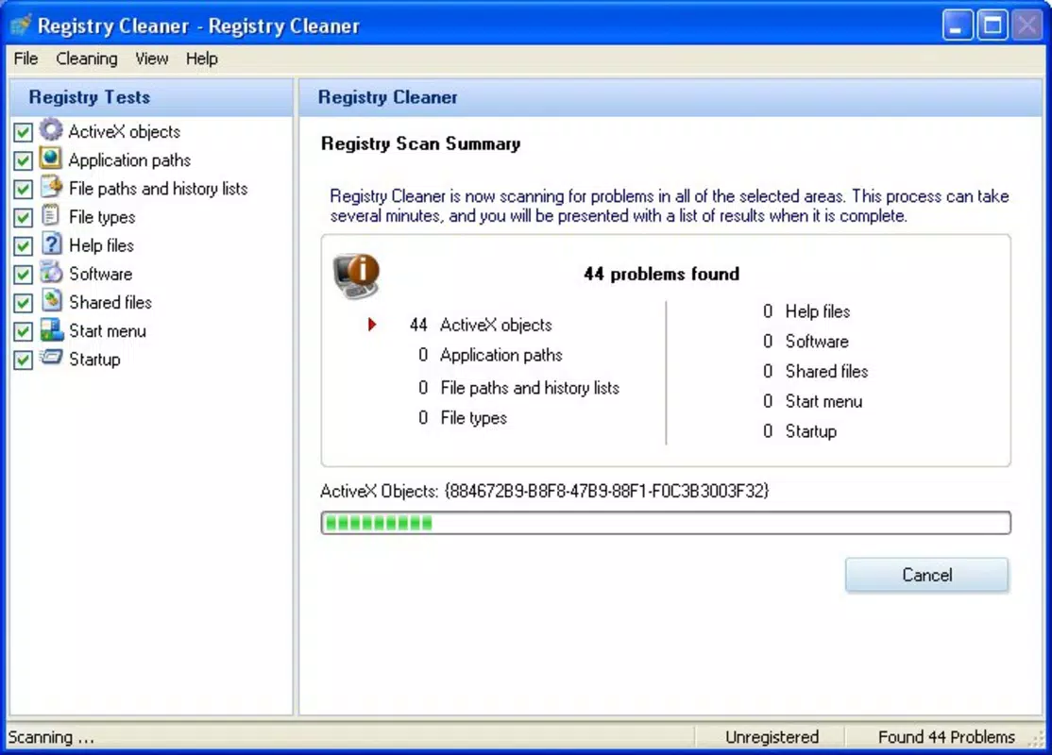Open the File menu
This screenshot has width=1052, height=755.
pyautogui.click(x=25, y=59)
